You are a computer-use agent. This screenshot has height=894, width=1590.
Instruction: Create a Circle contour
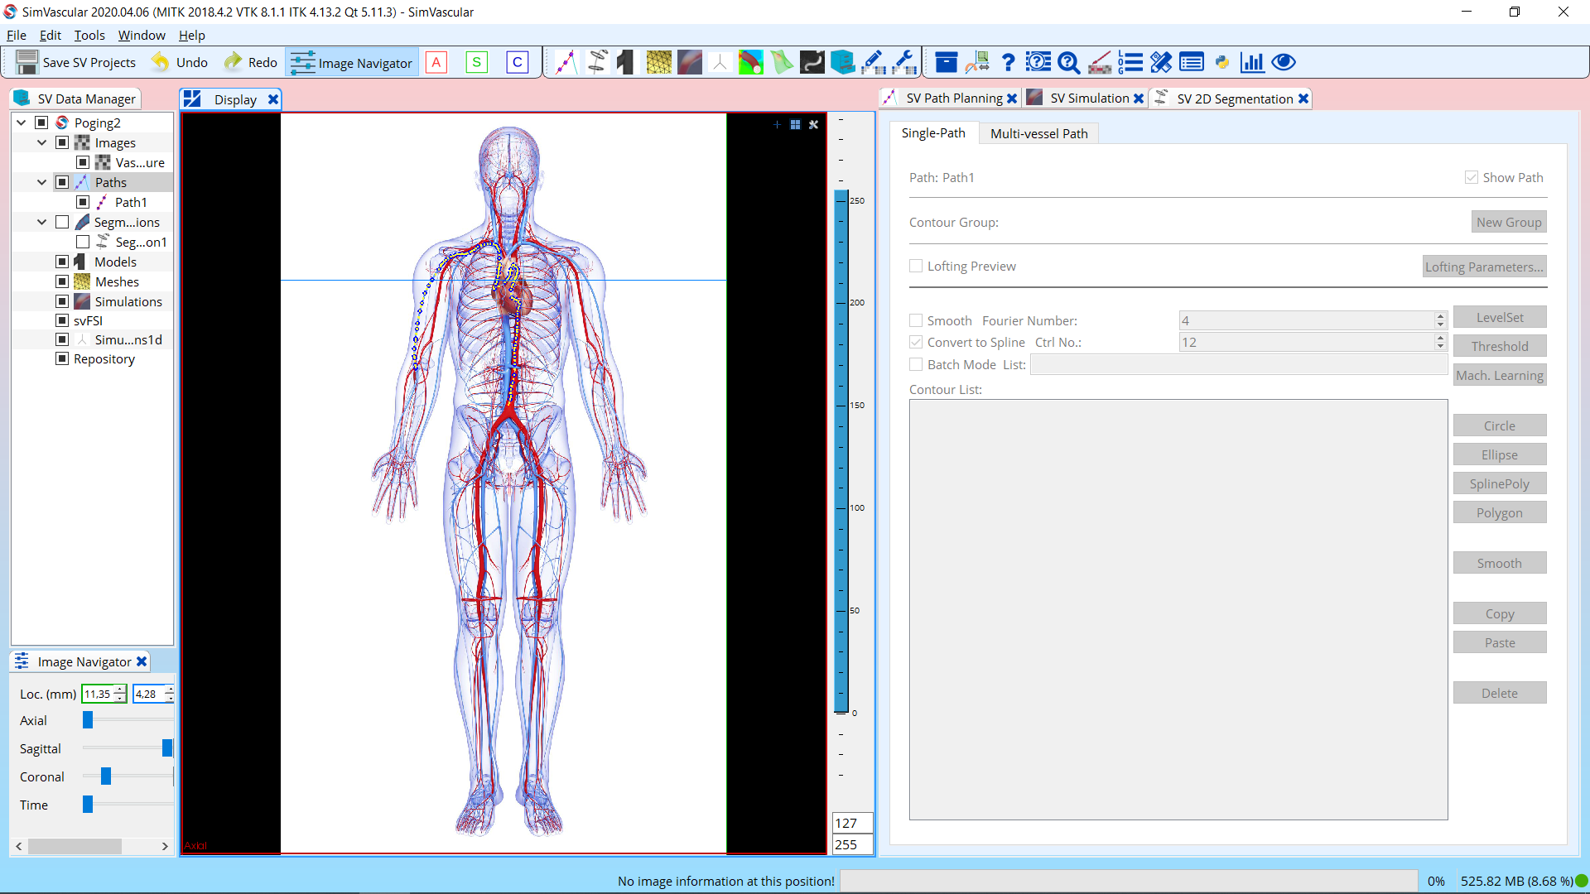[1499, 425]
